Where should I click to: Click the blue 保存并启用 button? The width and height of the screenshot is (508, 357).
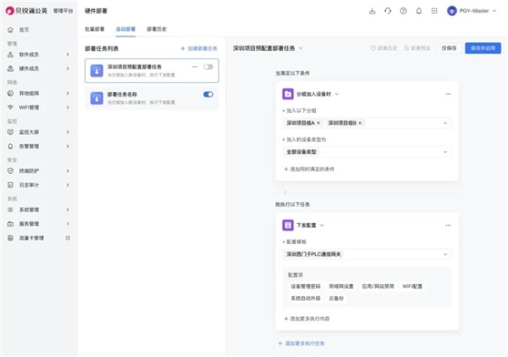pyautogui.click(x=483, y=48)
